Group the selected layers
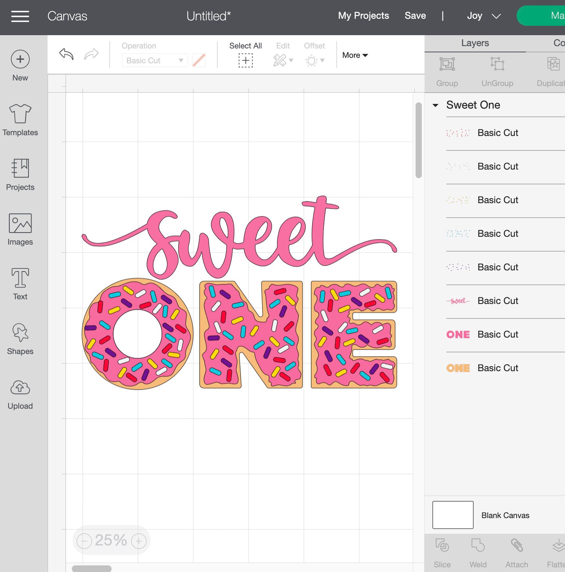The height and width of the screenshot is (572, 565). [x=447, y=71]
